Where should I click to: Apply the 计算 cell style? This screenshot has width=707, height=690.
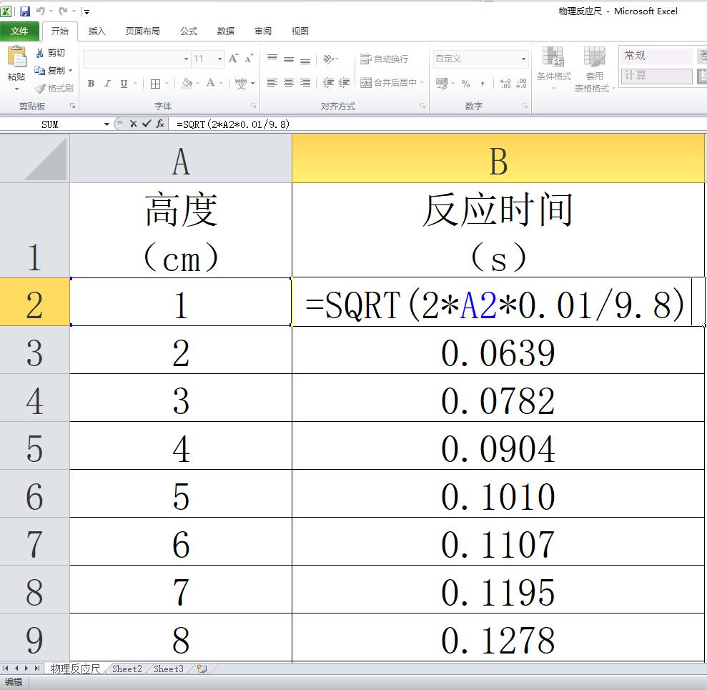click(x=656, y=76)
